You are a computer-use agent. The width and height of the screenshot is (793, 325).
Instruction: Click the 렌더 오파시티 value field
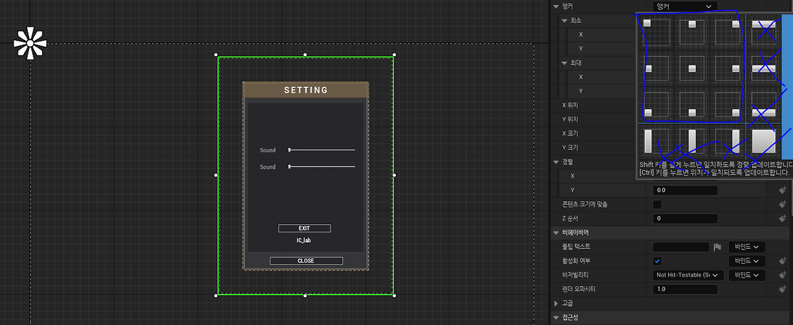(685, 289)
